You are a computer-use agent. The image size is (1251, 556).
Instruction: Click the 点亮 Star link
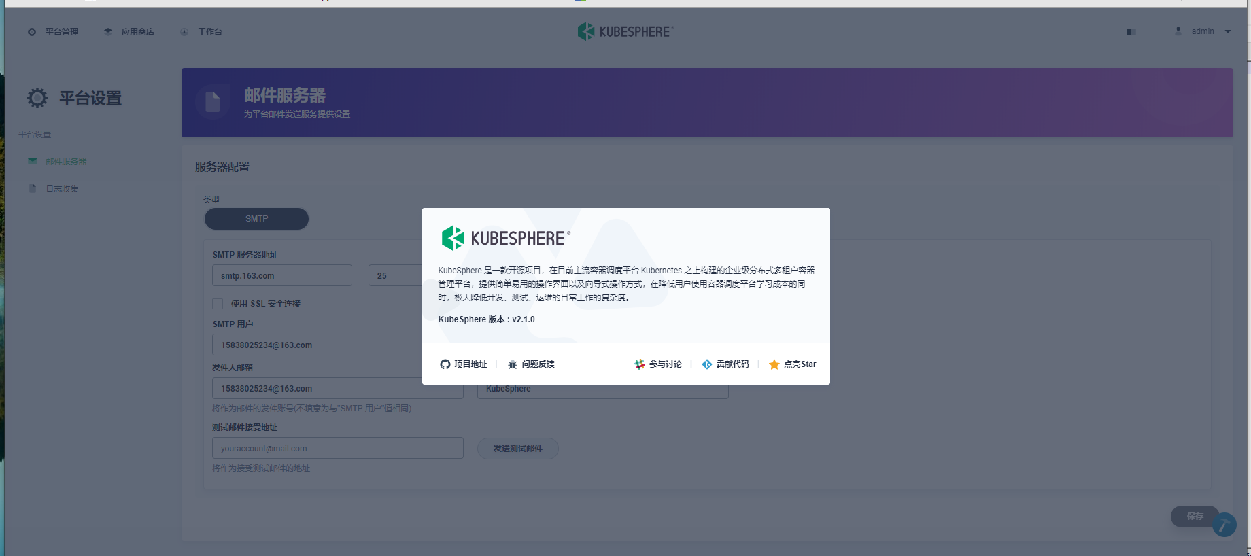pyautogui.click(x=800, y=364)
